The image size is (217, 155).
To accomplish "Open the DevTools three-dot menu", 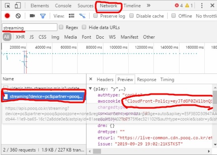I will 202,6.
